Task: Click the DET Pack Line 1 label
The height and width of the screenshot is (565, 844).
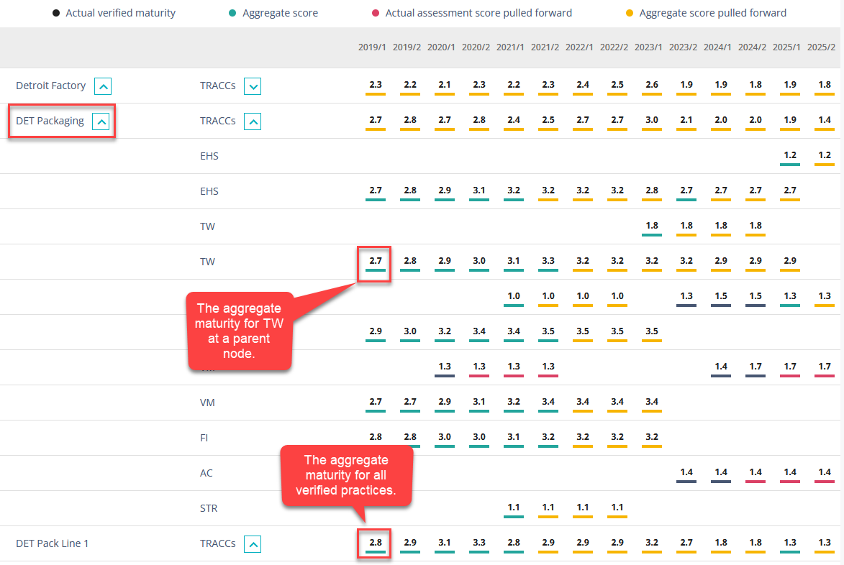Action: coord(52,543)
